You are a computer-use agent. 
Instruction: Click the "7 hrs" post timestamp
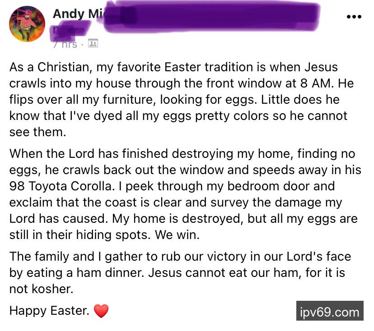point(65,44)
